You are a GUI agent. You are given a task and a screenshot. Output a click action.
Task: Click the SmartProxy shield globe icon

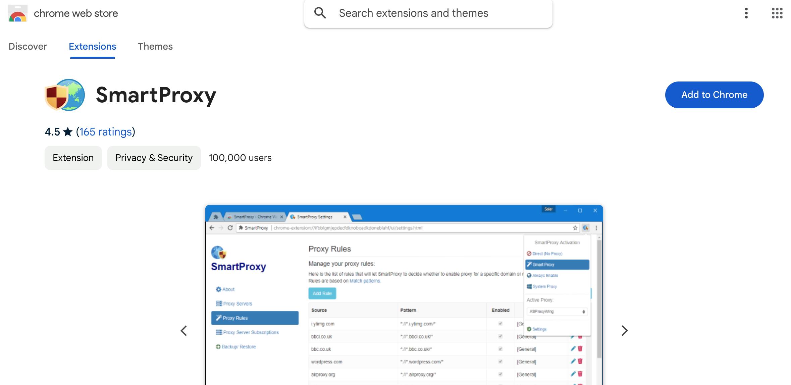coord(65,95)
